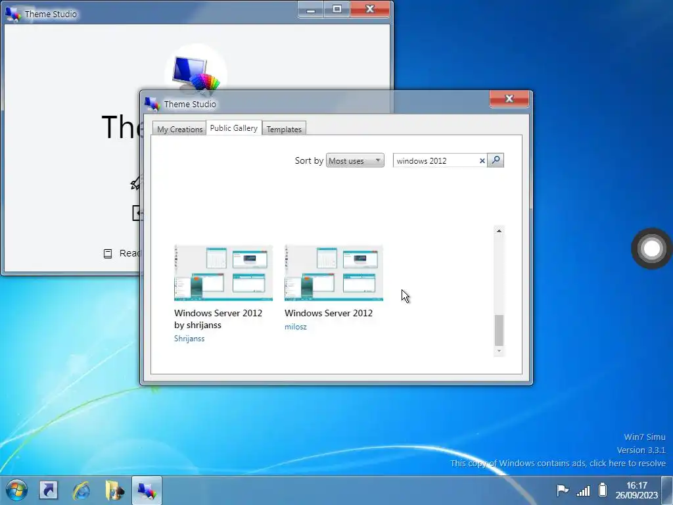Open the milosz author link
This screenshot has width=673, height=505.
(295, 326)
